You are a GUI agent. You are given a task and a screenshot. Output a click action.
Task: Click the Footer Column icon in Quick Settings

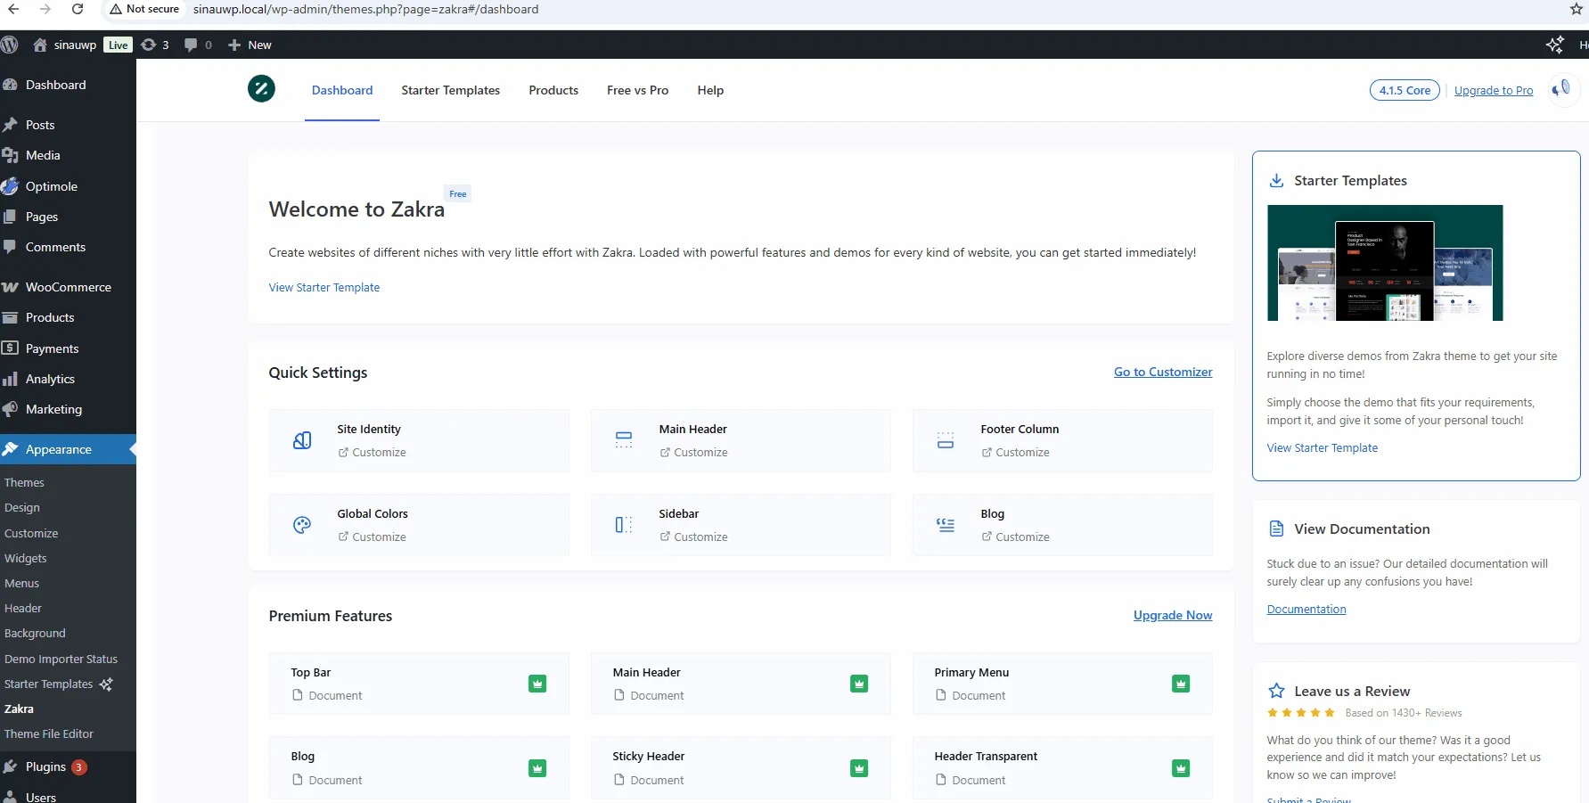click(946, 439)
